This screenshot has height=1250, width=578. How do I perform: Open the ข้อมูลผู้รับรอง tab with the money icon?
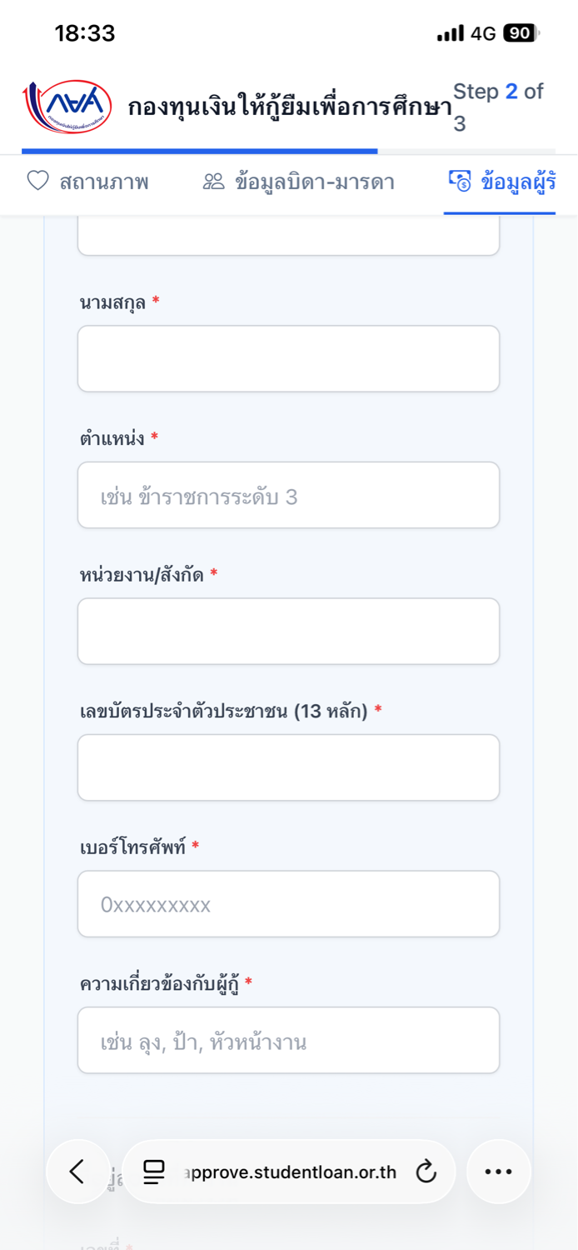[501, 182]
